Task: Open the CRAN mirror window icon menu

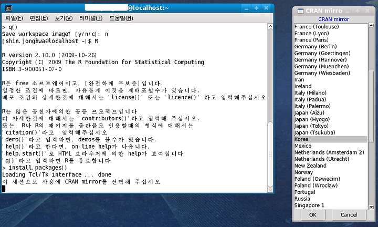Action: click(300, 11)
